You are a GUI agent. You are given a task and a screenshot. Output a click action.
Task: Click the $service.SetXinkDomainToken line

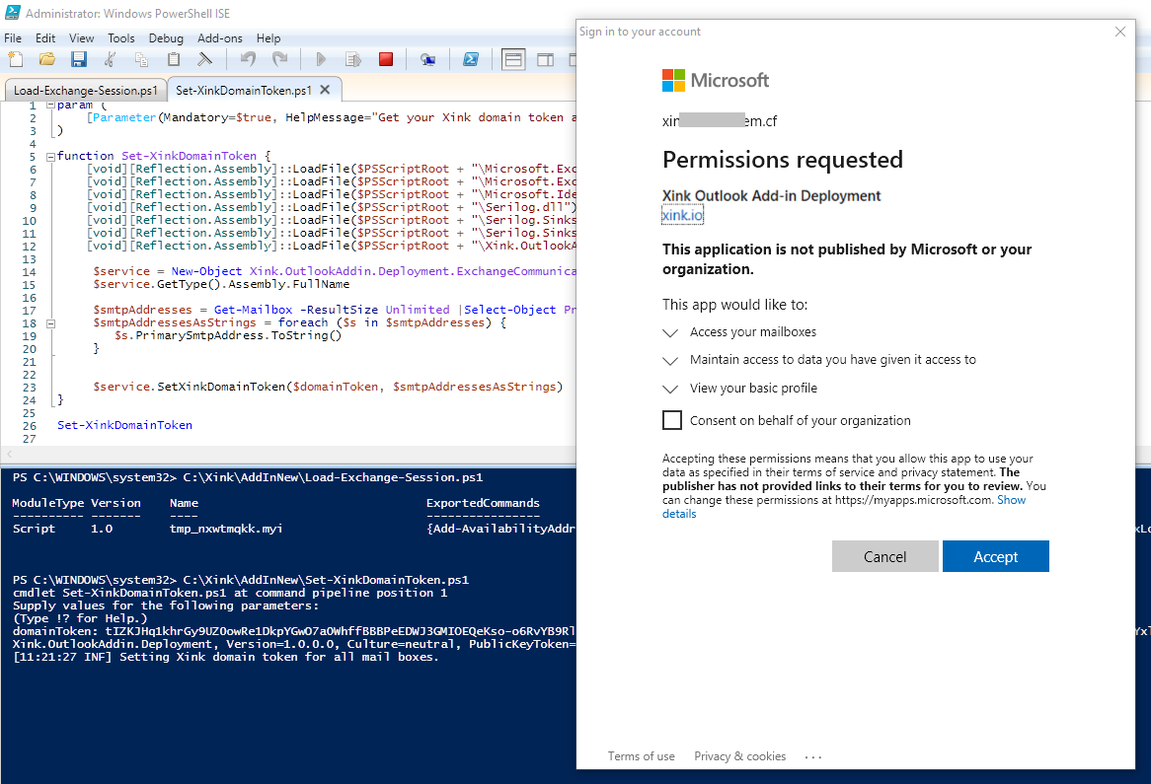pyautogui.click(x=328, y=387)
